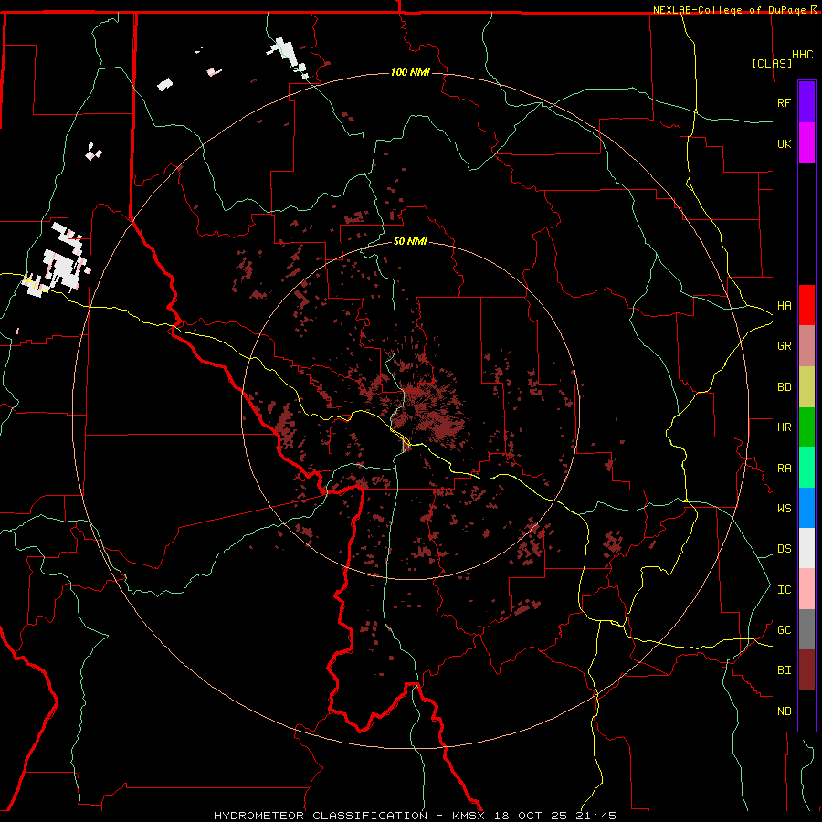Click the UK magenta legend swatch
822x822 pixels.
click(806, 143)
